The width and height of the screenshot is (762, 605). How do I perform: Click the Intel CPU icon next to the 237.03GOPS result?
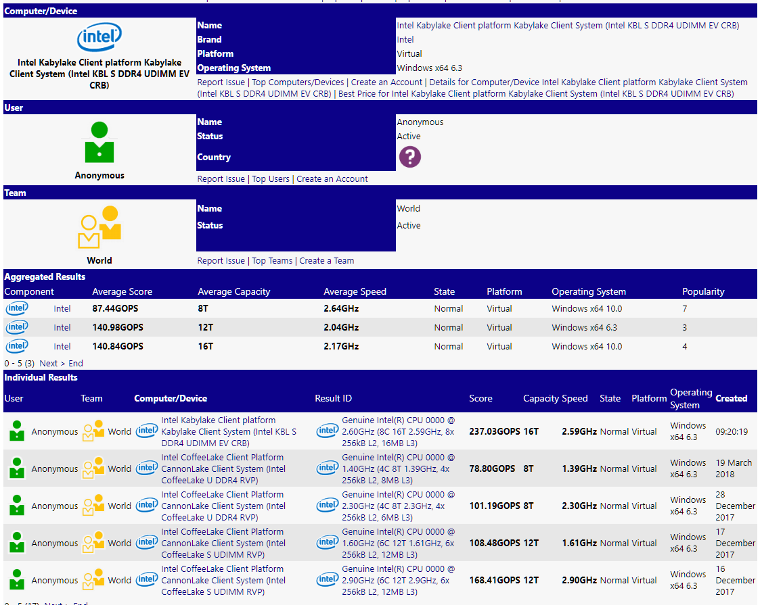(328, 430)
